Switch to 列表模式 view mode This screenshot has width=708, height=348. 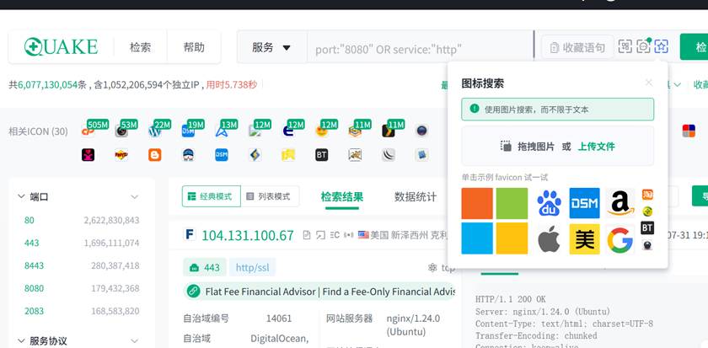click(x=270, y=196)
